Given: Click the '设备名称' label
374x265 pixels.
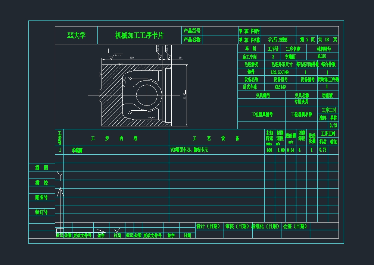Looking at the screenshot, I should coord(251,79).
